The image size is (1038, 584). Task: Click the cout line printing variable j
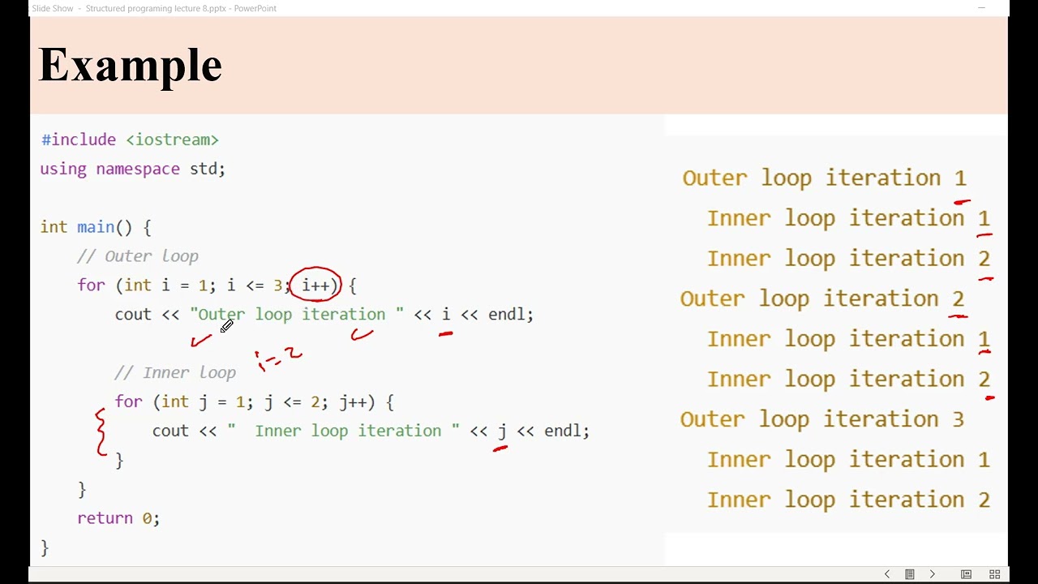point(371,431)
